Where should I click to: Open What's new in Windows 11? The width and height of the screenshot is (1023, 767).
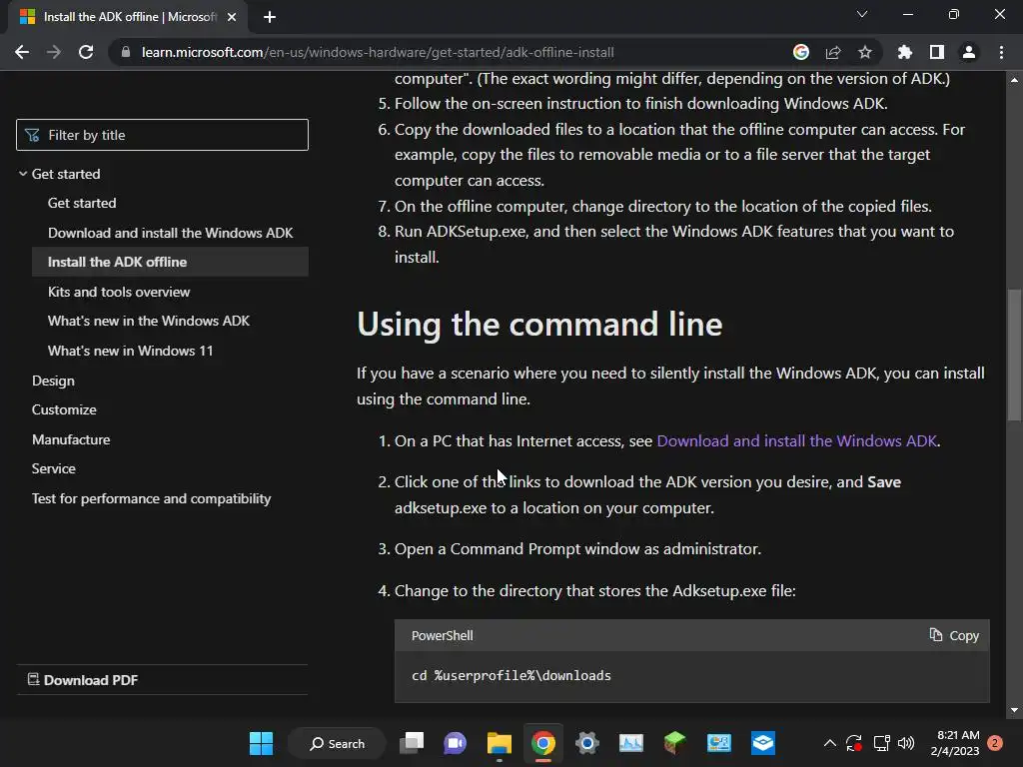pyautogui.click(x=131, y=351)
